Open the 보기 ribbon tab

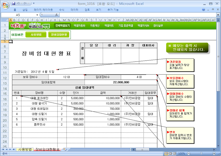click(98, 10)
